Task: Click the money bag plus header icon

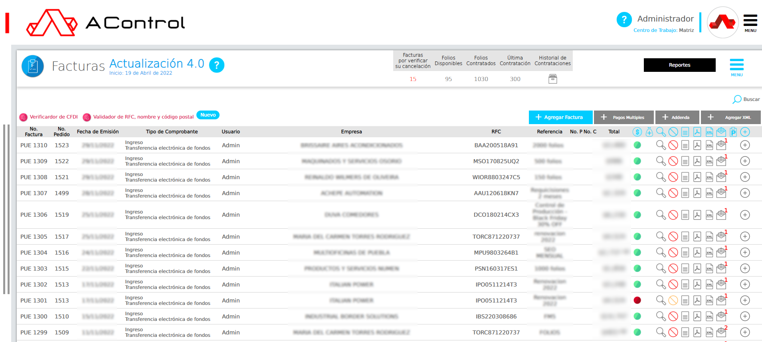Action: (x=649, y=132)
